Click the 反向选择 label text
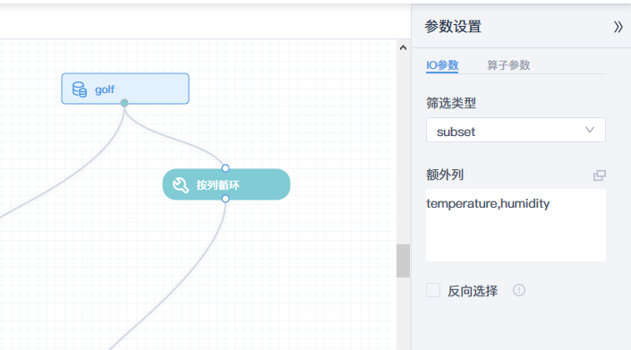631x350 pixels. 473,291
